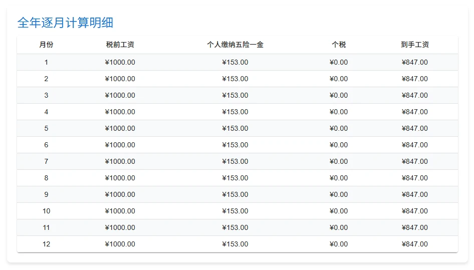
Task: Select the 税前工资 column header
Action: pos(120,45)
